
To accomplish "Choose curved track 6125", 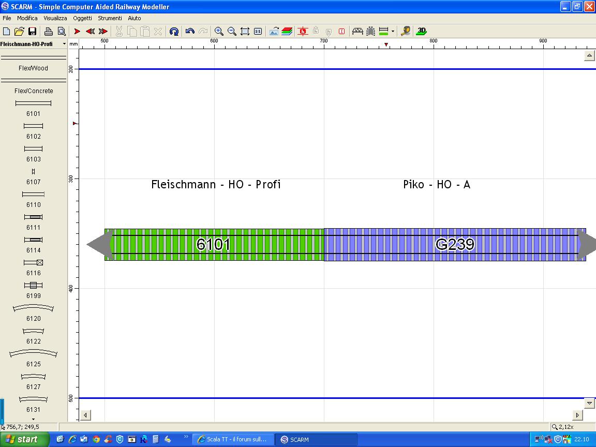I will pos(34,359).
